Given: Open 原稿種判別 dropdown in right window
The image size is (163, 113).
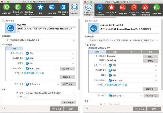Looking at the screenshot, I should 124,41.
